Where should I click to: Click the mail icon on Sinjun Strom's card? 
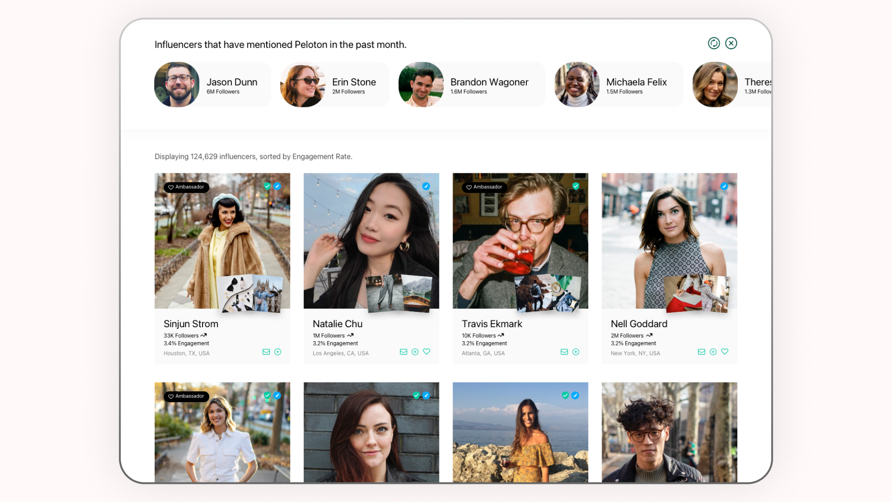(266, 352)
